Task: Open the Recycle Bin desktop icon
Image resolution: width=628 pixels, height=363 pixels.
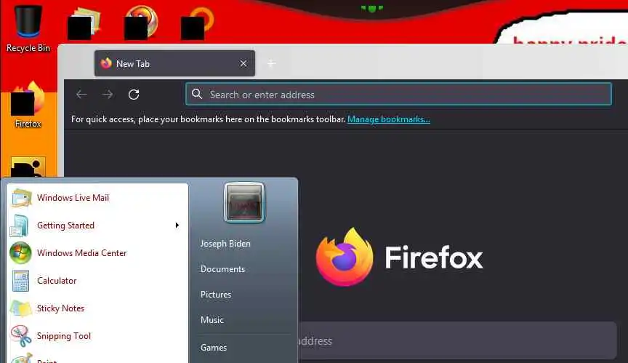Action: click(28, 28)
